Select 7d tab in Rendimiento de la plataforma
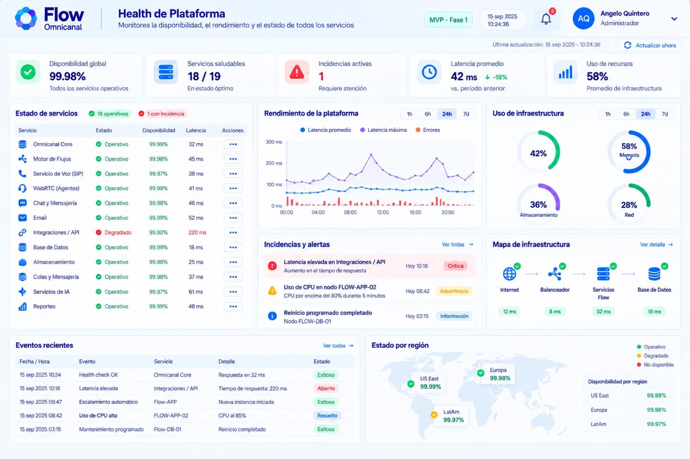 coord(466,114)
